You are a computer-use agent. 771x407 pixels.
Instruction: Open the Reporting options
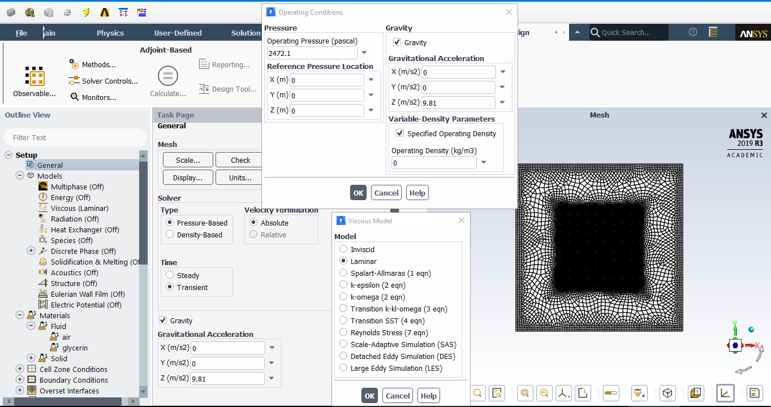pos(226,64)
